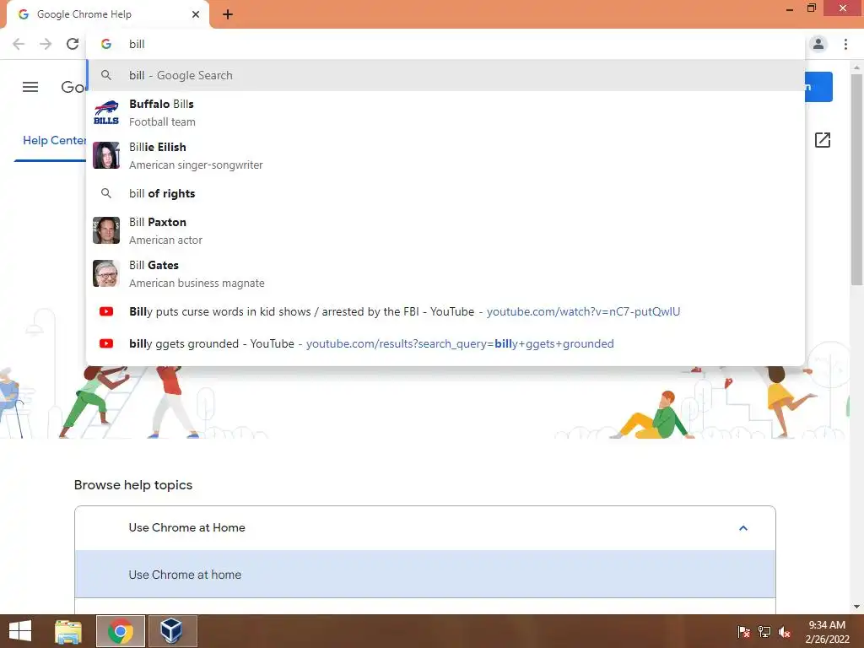The image size is (864, 648).
Task: Click the 'American business magnate' description text
Action: (197, 283)
